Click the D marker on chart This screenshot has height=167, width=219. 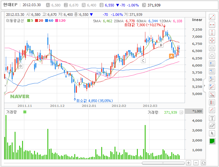21,66
